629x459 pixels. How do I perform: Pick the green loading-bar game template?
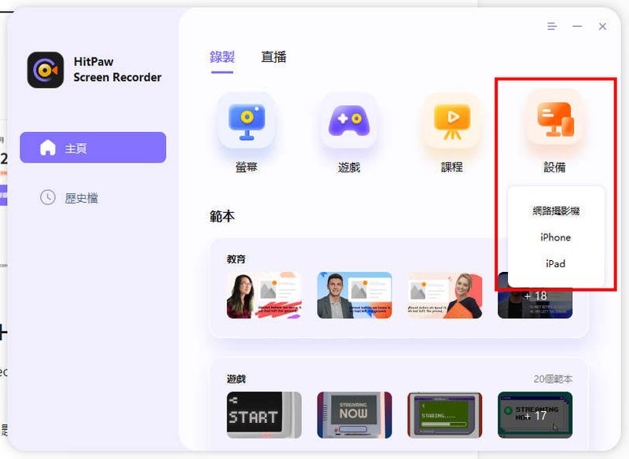(x=445, y=415)
